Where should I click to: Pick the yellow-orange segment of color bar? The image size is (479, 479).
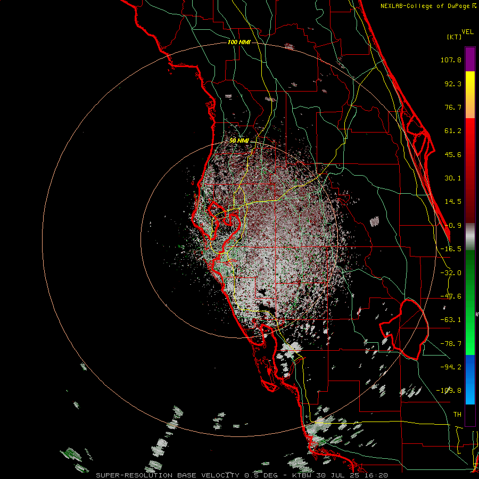[470, 95]
